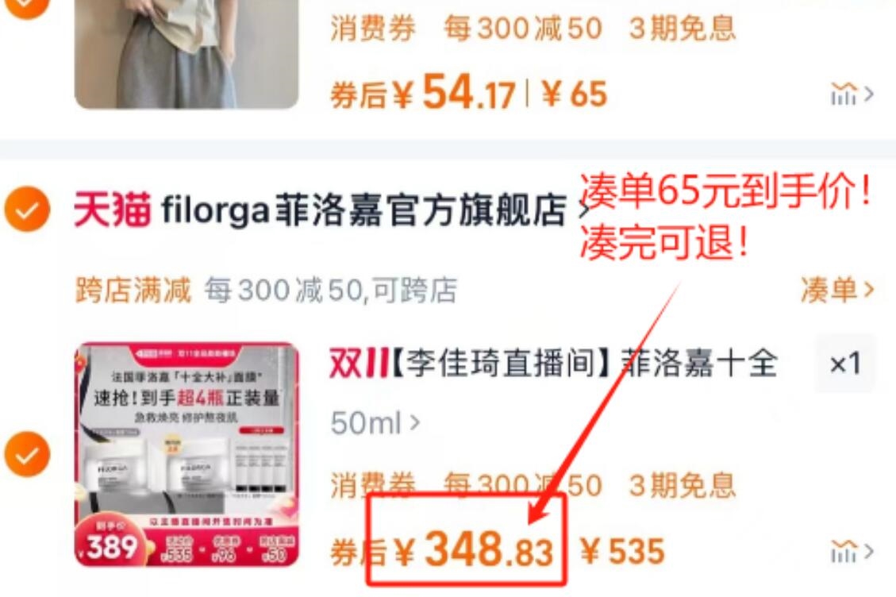Tap the 389 price badge on Filorga image
This screenshot has height=597, width=896.
point(111,546)
